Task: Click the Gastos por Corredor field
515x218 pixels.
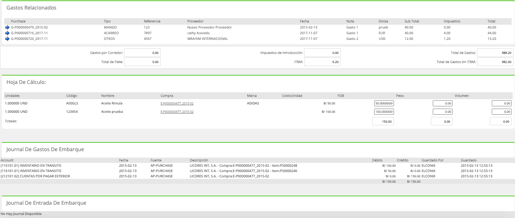Action: (x=142, y=53)
